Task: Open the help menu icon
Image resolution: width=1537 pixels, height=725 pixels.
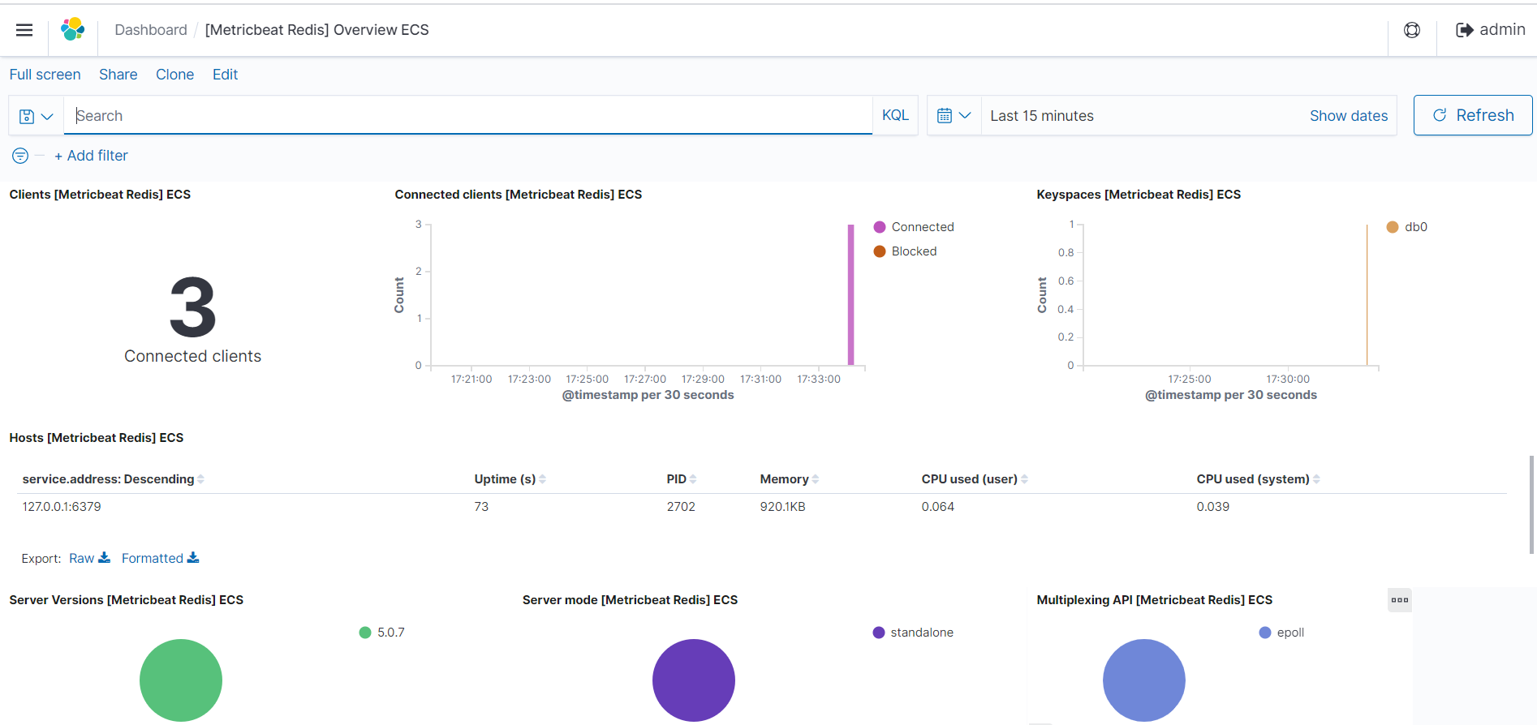Action: pyautogui.click(x=1412, y=30)
